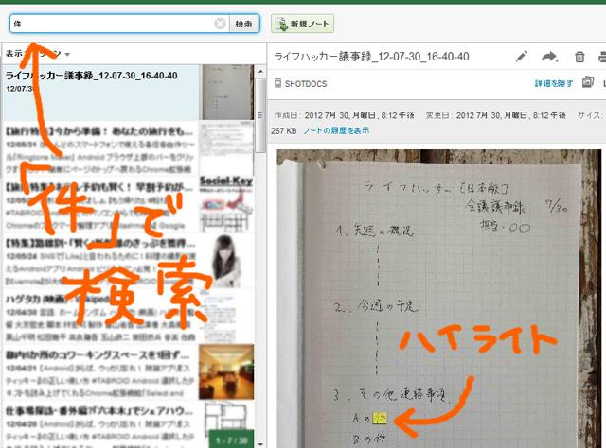Delete the note with the trash icon
The width and height of the screenshot is (606, 448).
pyautogui.click(x=579, y=57)
